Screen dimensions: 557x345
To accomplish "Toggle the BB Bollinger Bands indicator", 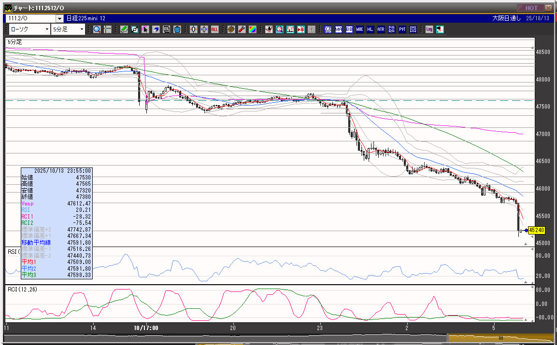I will (349, 29).
